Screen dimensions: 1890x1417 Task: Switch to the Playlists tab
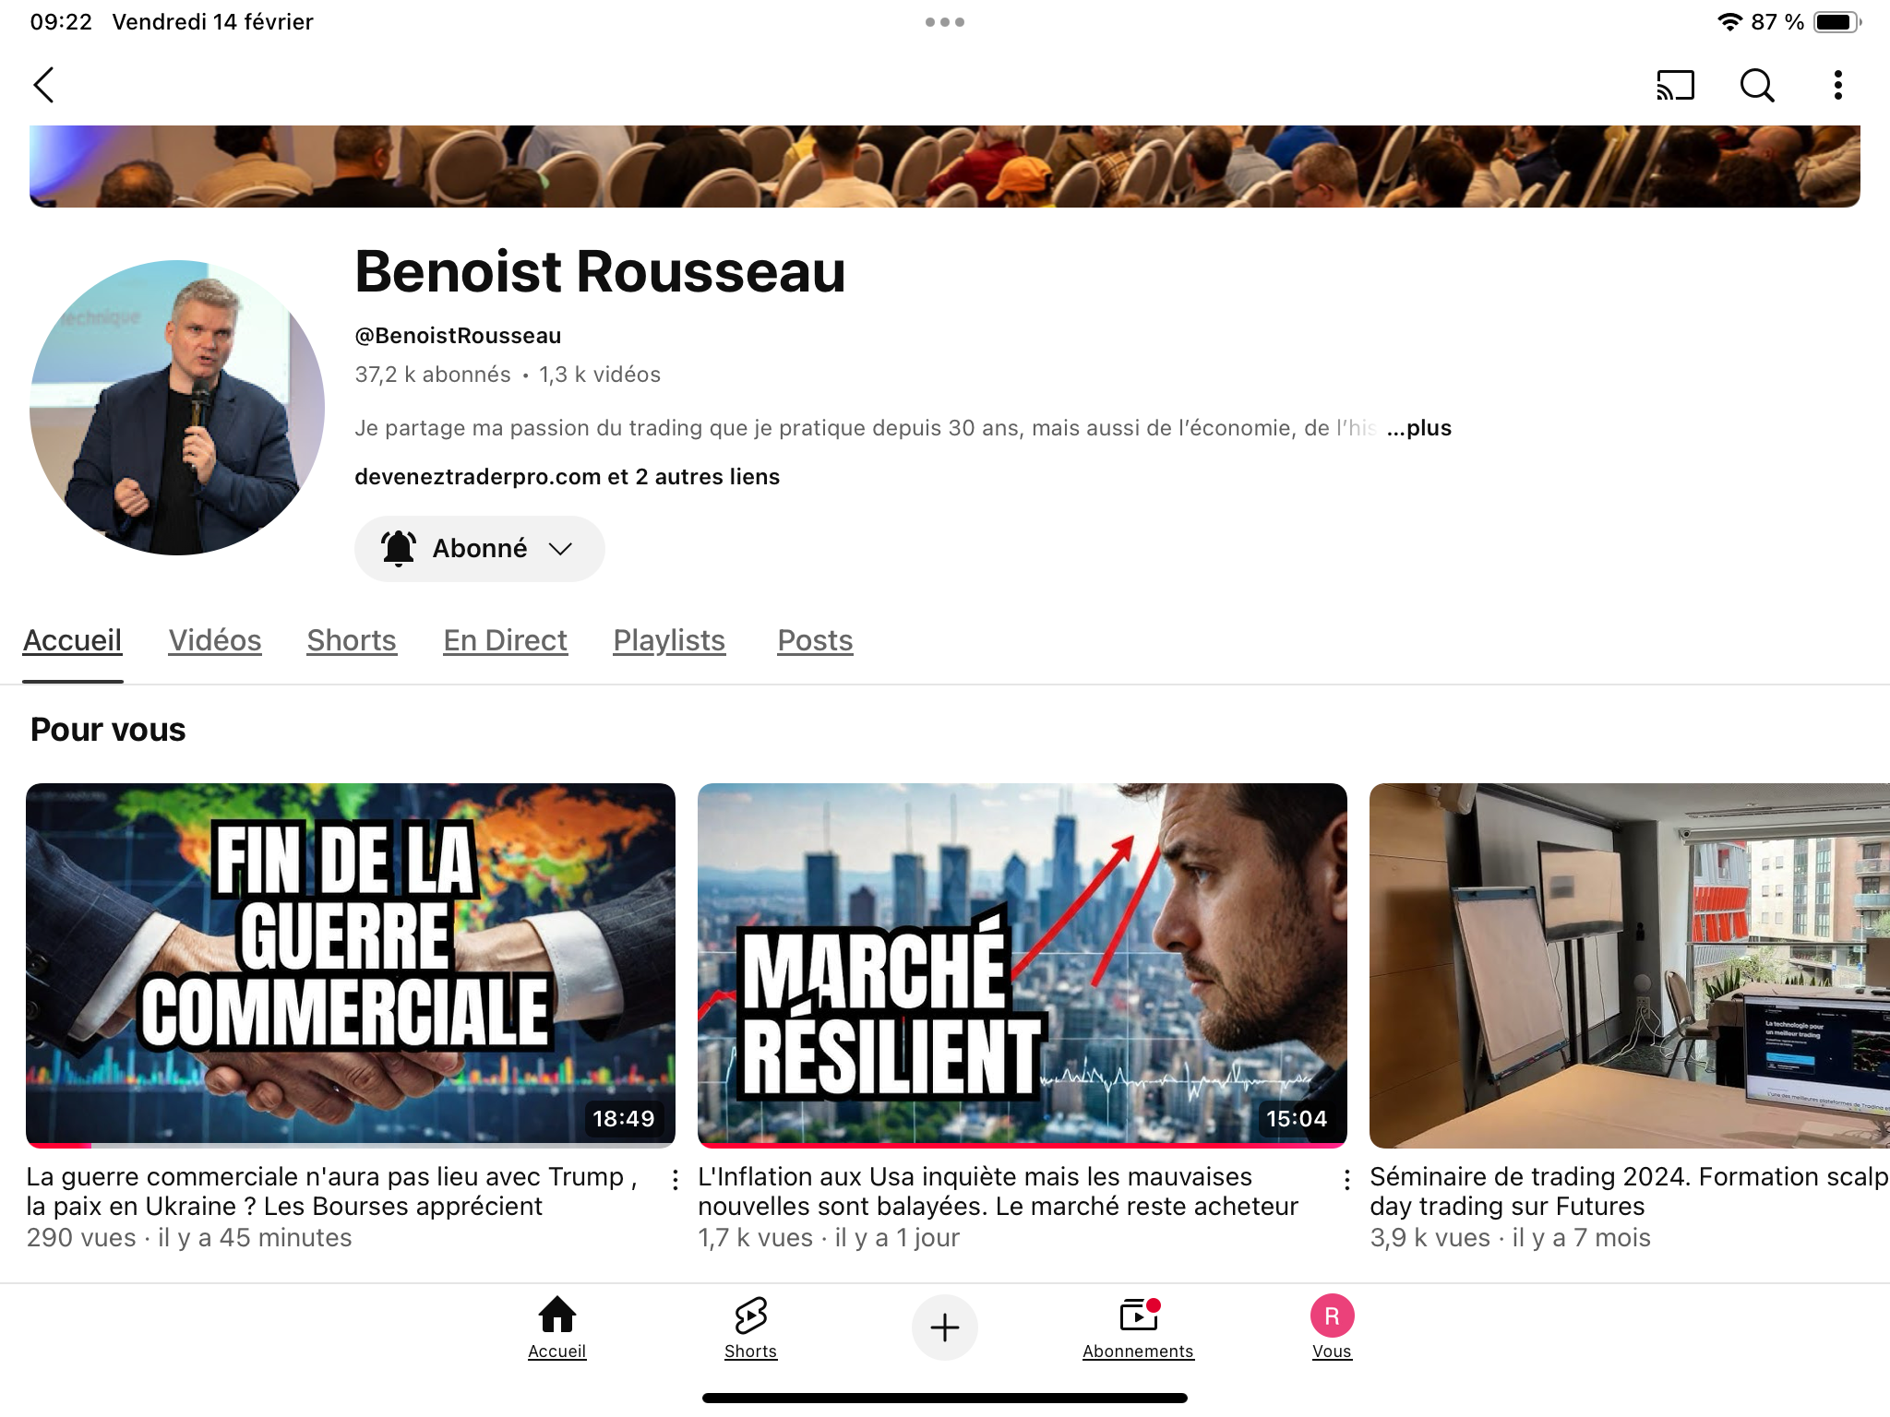(x=669, y=640)
